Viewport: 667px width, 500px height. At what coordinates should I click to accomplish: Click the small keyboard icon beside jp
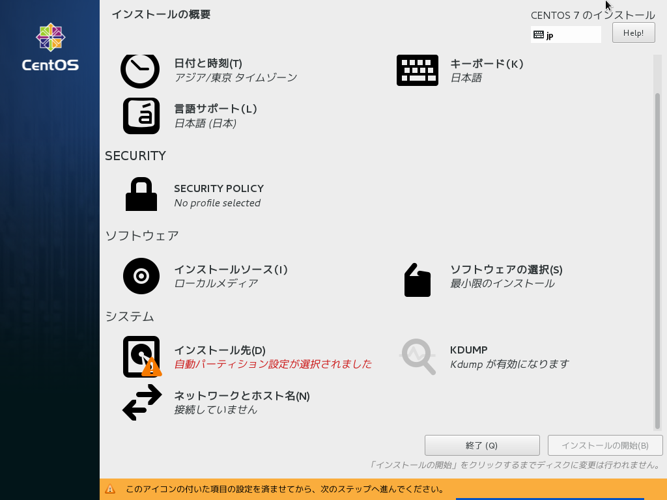coord(539,35)
